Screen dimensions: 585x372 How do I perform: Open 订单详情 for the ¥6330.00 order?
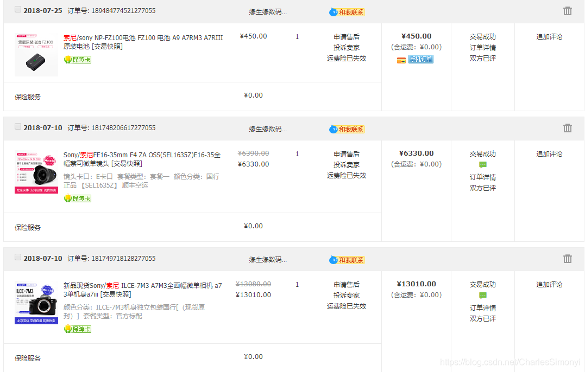point(483,177)
